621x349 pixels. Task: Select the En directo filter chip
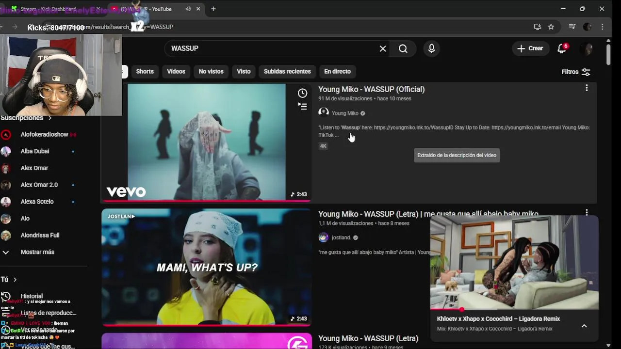[337, 71]
